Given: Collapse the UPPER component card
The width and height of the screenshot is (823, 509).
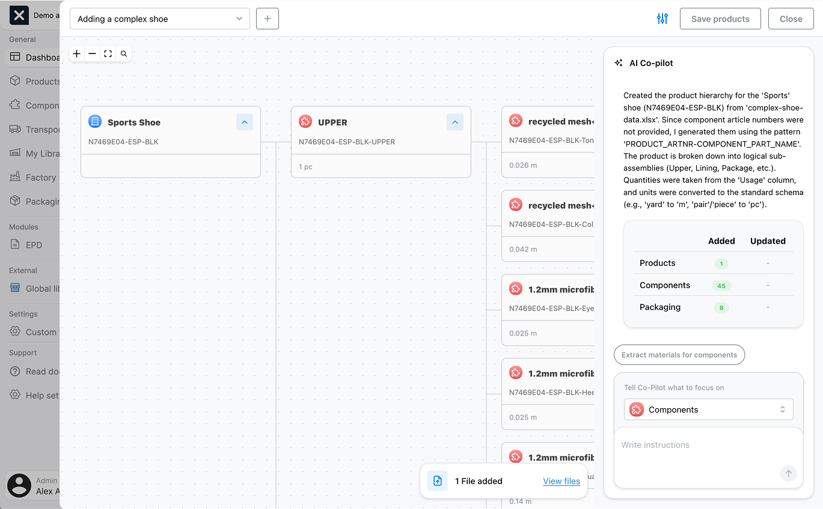Looking at the screenshot, I should coord(455,122).
